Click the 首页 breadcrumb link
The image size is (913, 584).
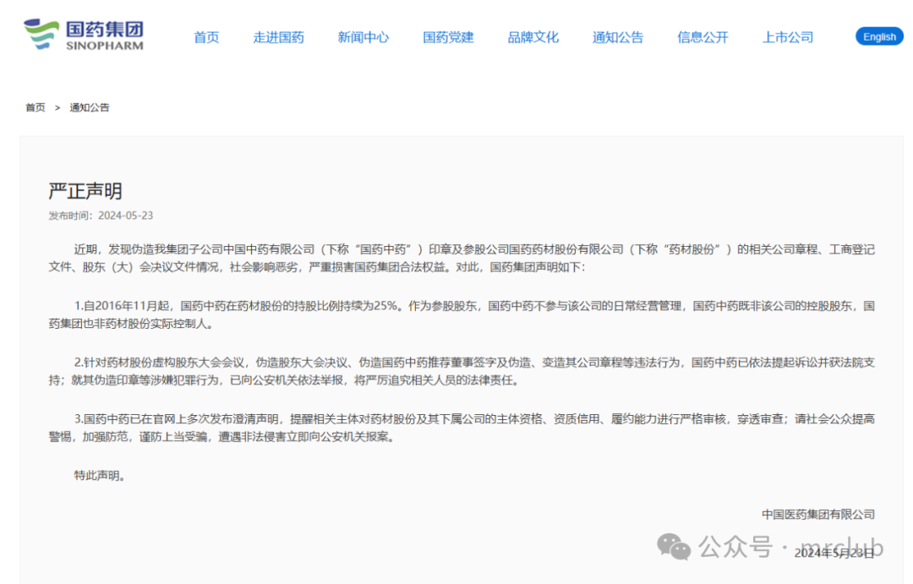coord(35,107)
